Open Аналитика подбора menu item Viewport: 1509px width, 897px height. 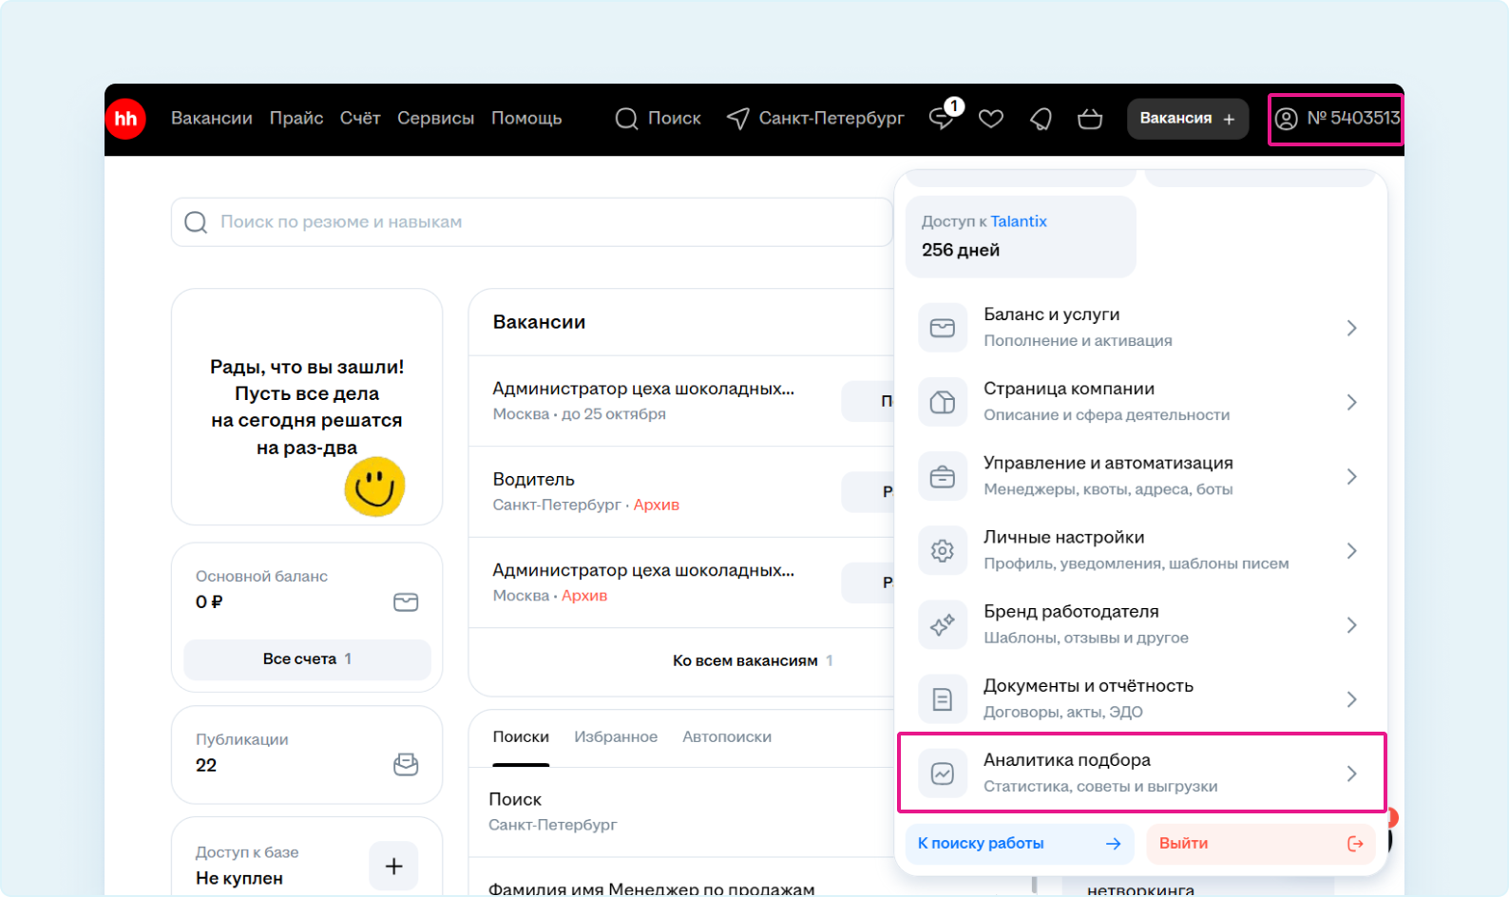point(1140,773)
